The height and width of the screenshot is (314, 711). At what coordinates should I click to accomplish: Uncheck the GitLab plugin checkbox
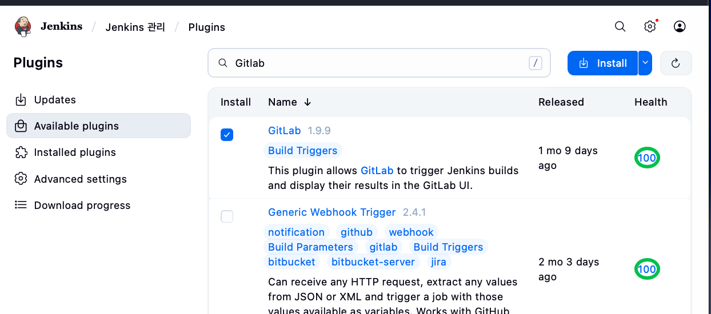[227, 135]
